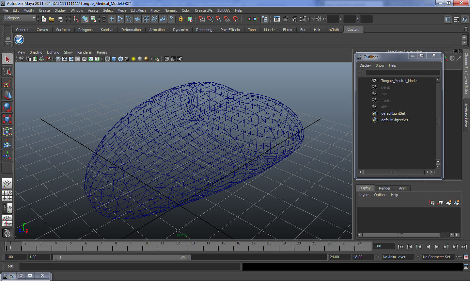Toggle the Channel Box panel
This screenshot has width=470, height=281.
tap(465, 19)
